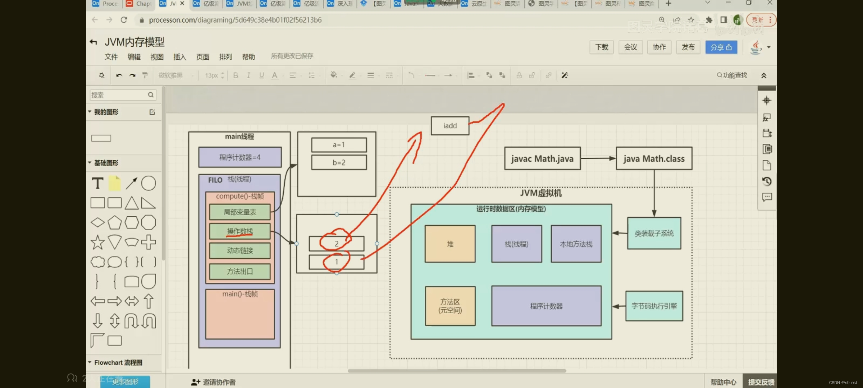Image resolution: width=863 pixels, height=388 pixels.
Task: Reload the page with browser refresh icon
Action: [x=124, y=20]
